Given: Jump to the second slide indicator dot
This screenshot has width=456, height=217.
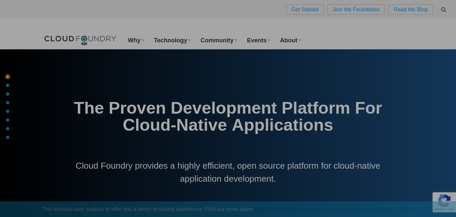Looking at the screenshot, I should pyautogui.click(x=8, y=85).
